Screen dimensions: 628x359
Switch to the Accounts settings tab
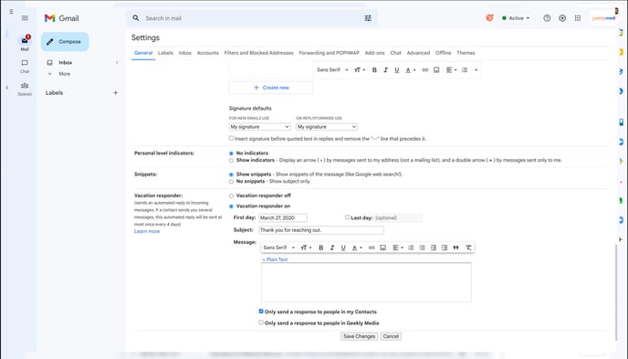pos(208,53)
